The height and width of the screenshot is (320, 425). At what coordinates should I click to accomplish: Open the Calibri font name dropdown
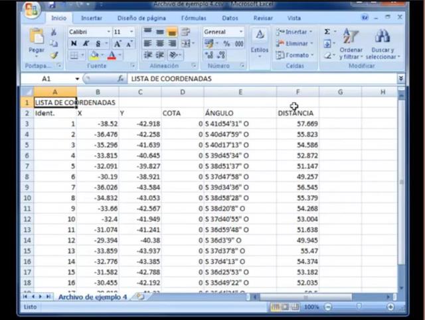(x=108, y=32)
